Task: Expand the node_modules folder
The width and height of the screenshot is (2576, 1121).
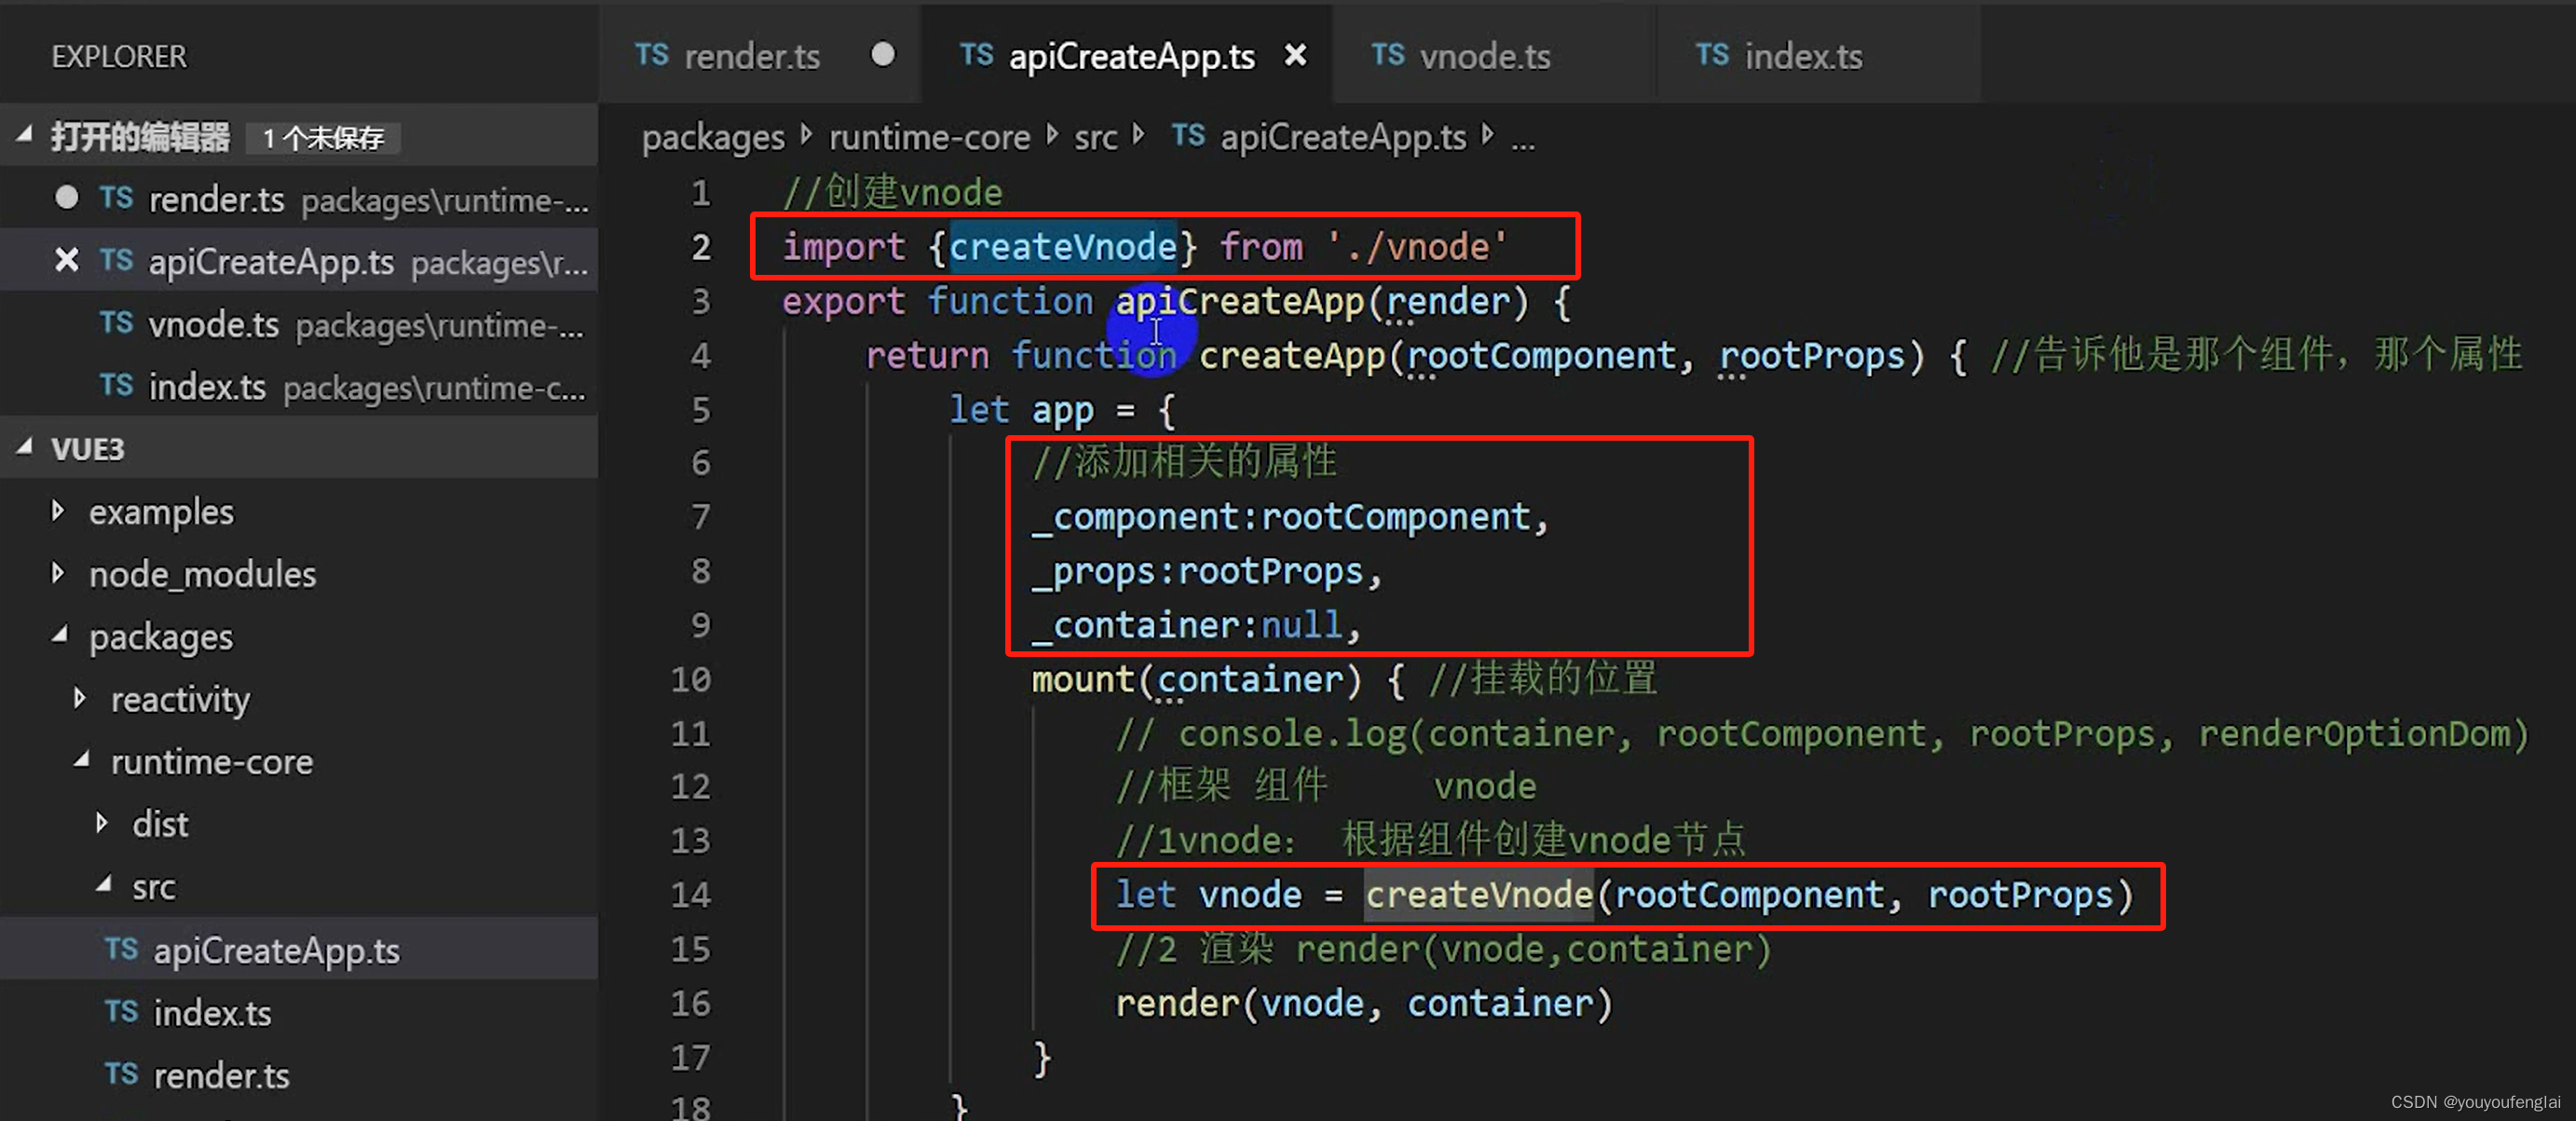Action: click(x=58, y=573)
